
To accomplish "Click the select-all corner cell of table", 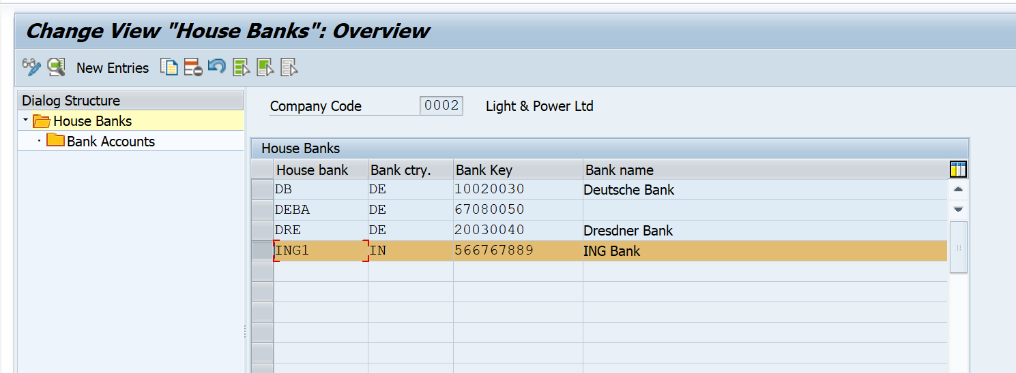I will tap(262, 170).
